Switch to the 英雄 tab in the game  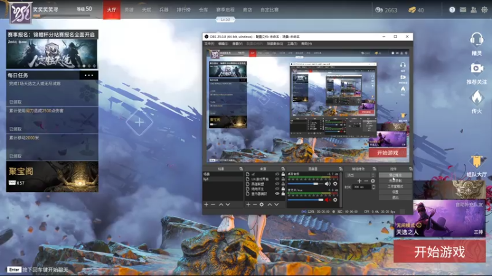point(129,10)
